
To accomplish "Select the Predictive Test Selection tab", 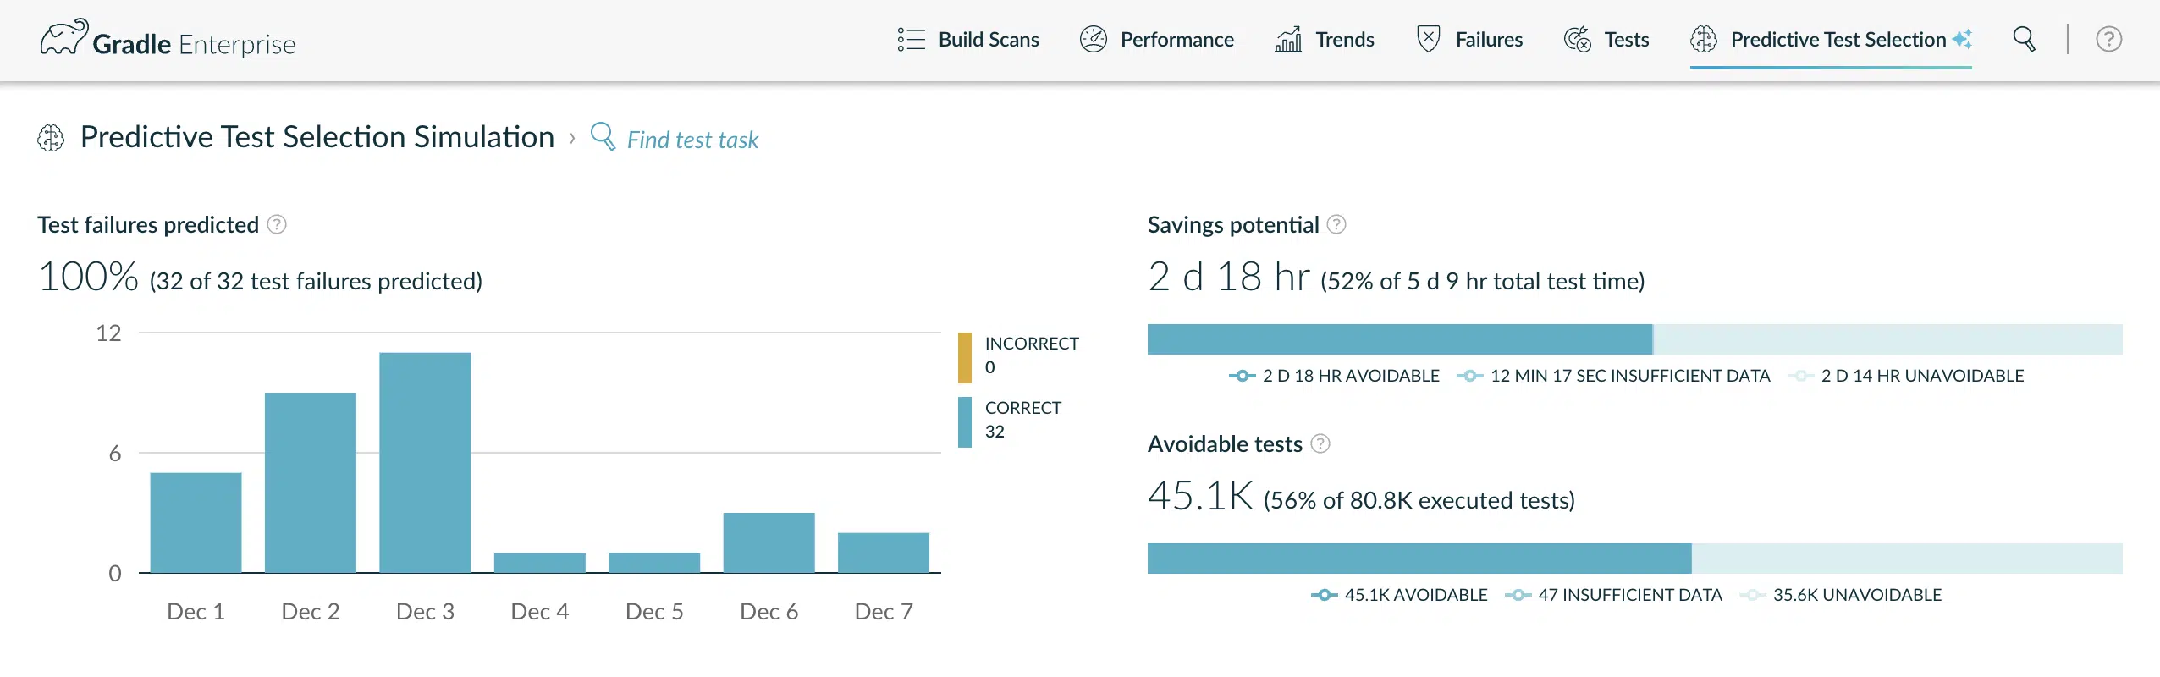I will (1831, 40).
